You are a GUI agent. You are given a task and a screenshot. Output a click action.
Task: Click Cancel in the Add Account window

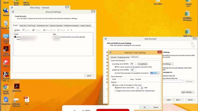click(190, 100)
